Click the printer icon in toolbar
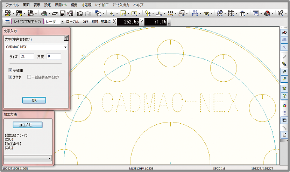 click(x=44, y=13)
